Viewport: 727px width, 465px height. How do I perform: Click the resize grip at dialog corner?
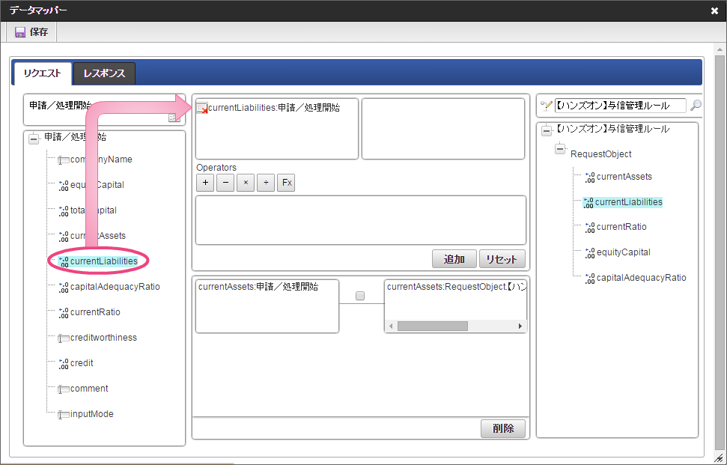(719, 458)
